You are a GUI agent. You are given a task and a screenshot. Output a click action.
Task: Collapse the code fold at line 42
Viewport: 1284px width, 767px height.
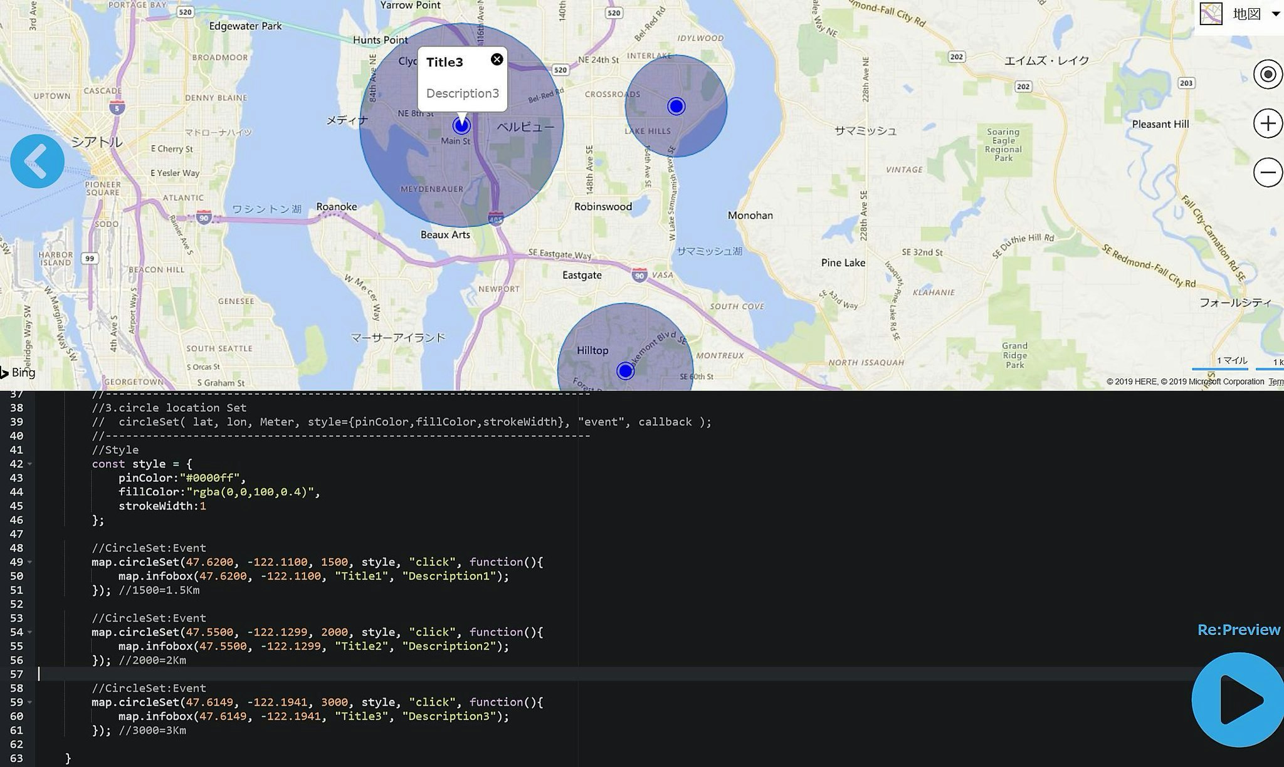click(x=29, y=464)
